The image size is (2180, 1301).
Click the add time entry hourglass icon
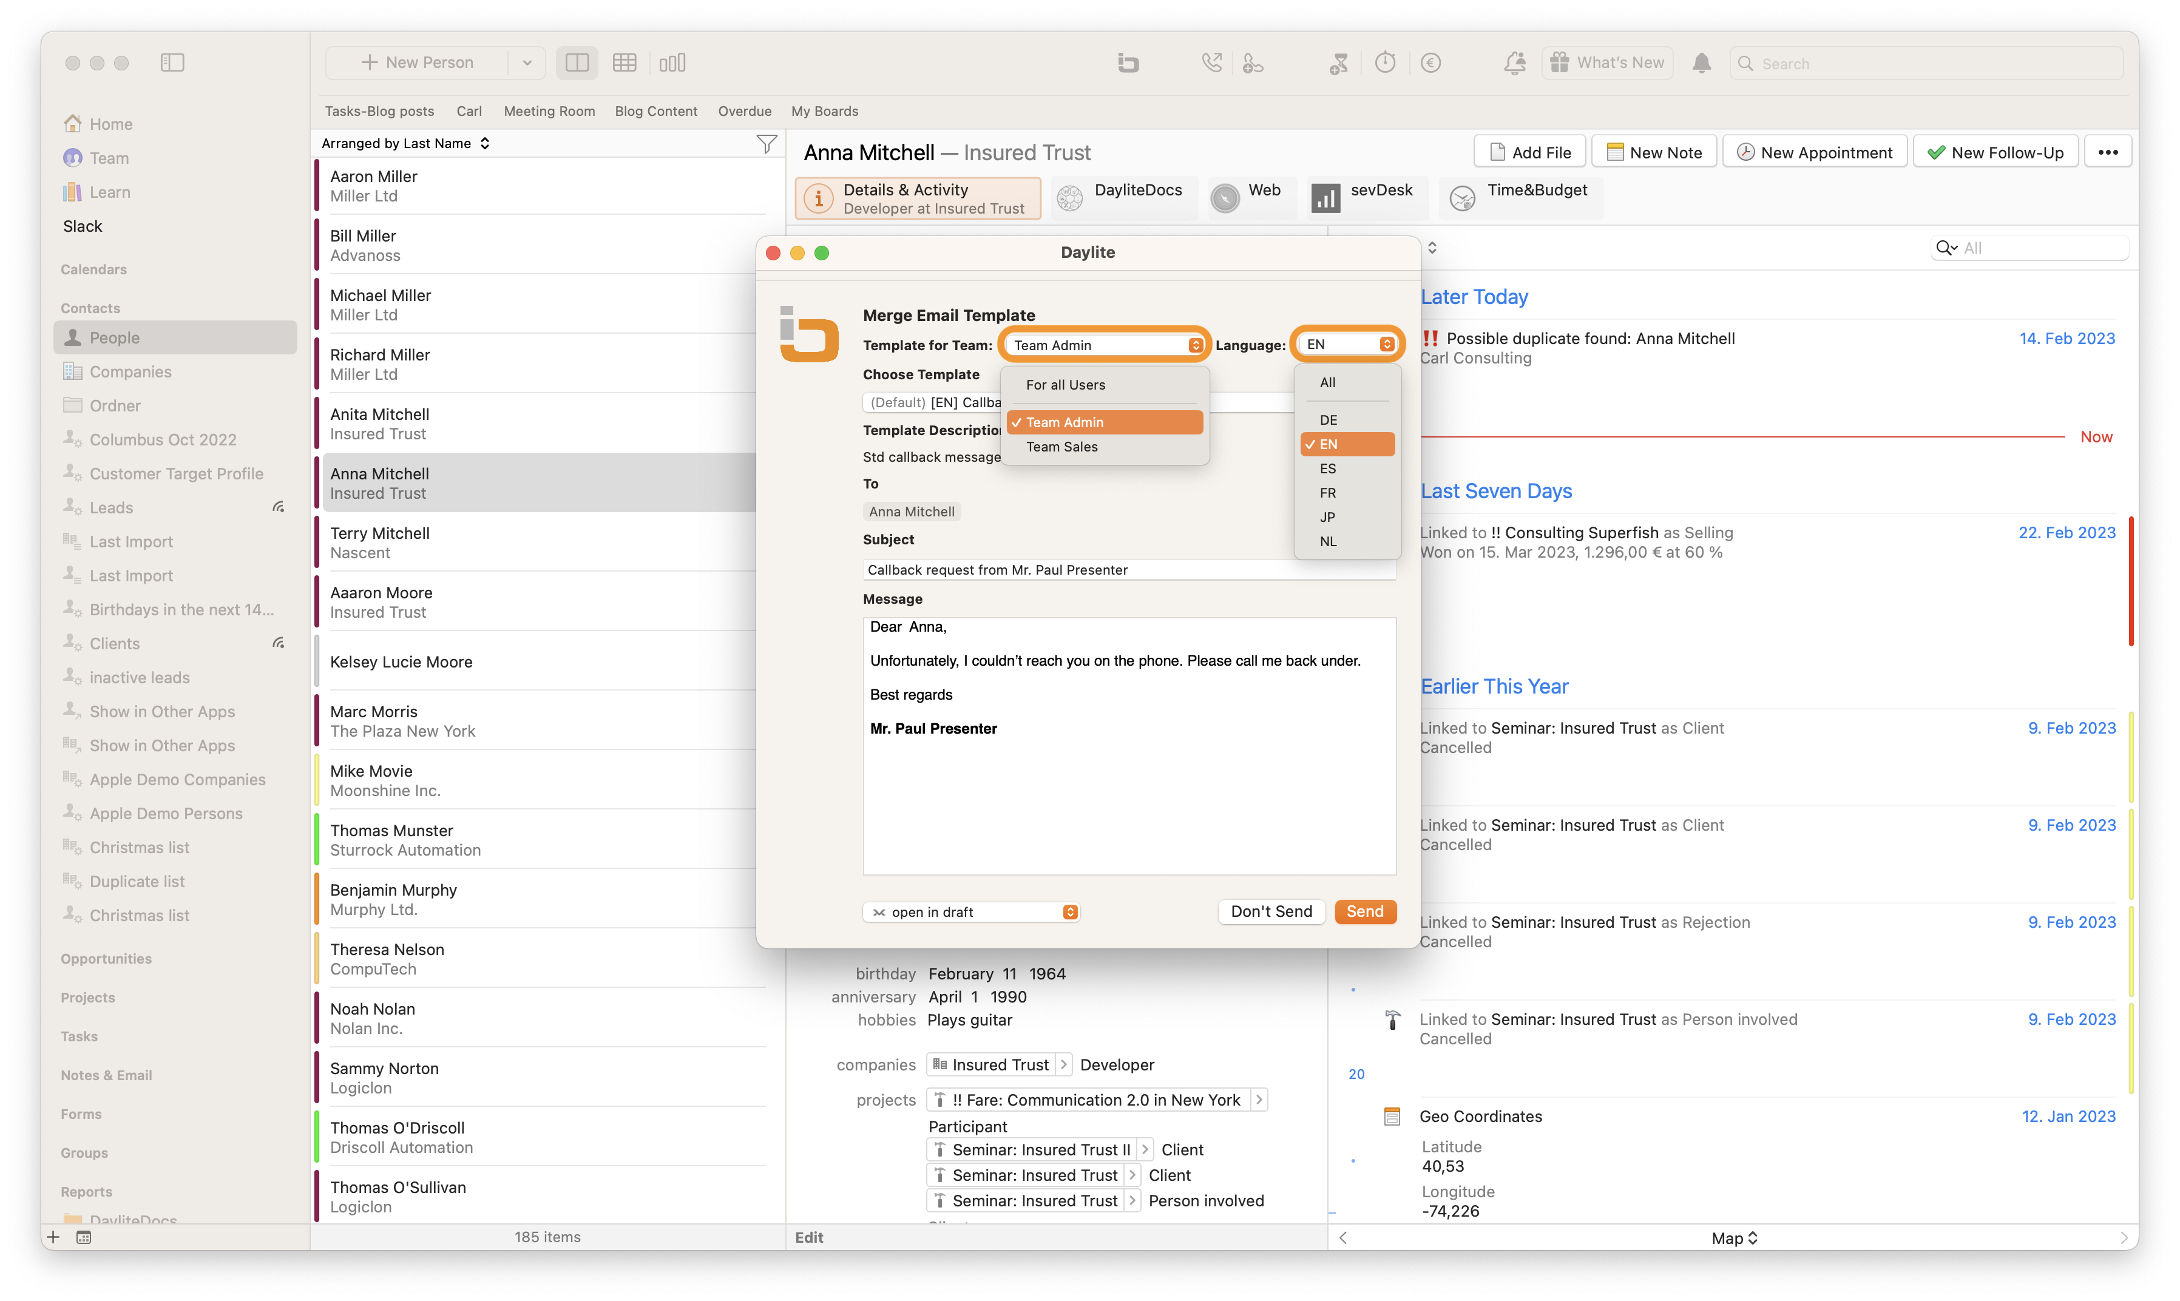coord(1338,63)
